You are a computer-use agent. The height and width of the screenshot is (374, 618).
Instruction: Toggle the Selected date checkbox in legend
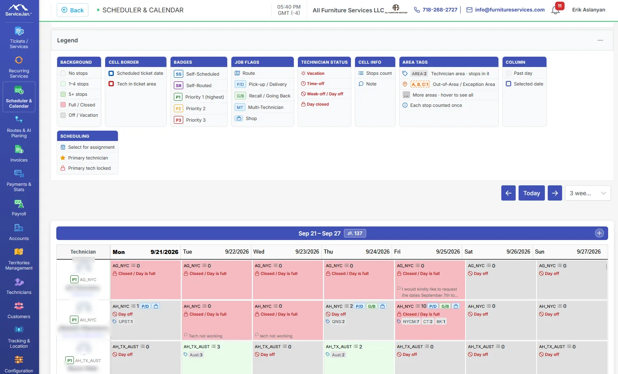tap(508, 84)
